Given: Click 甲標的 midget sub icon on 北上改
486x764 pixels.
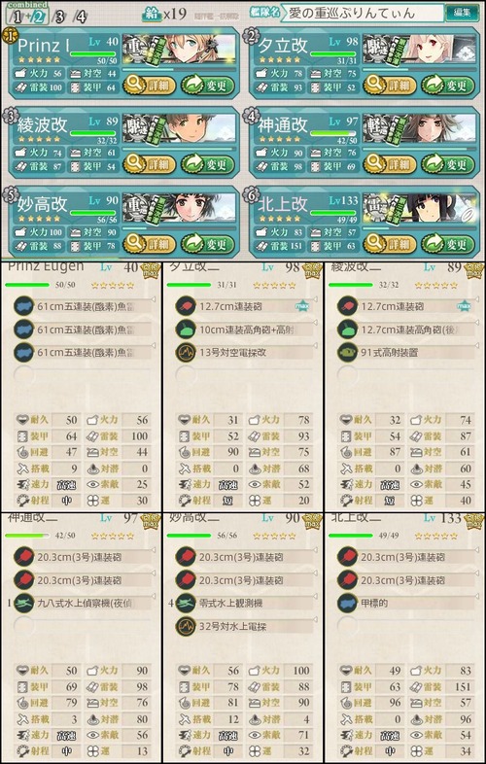Looking at the screenshot, I should 347,604.
